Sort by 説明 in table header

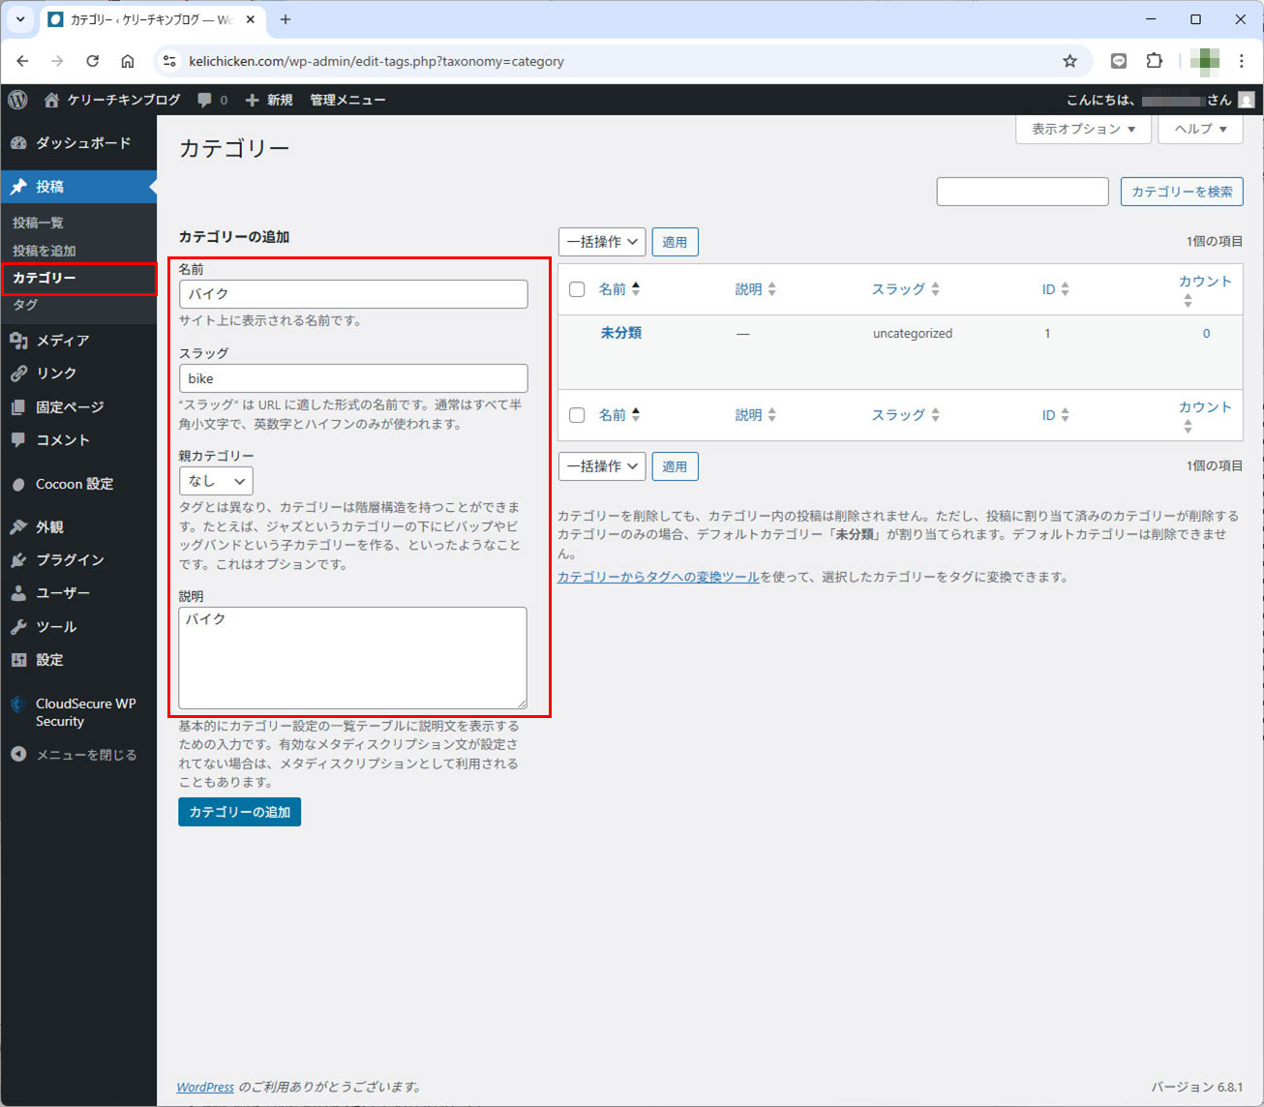click(x=756, y=289)
